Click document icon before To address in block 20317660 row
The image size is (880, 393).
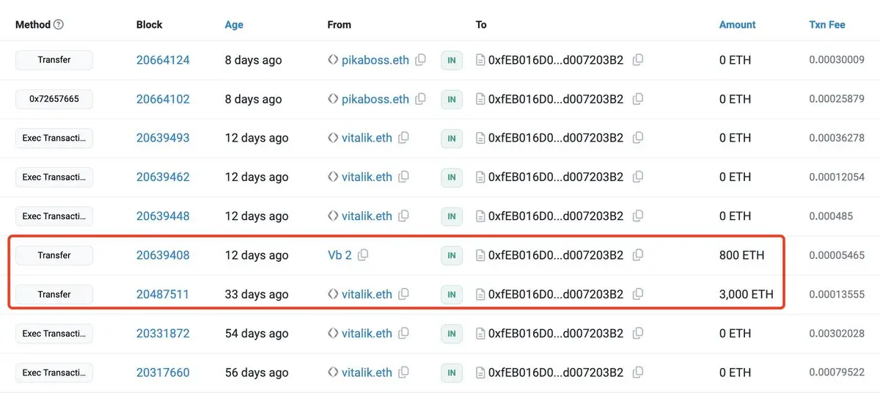481,372
